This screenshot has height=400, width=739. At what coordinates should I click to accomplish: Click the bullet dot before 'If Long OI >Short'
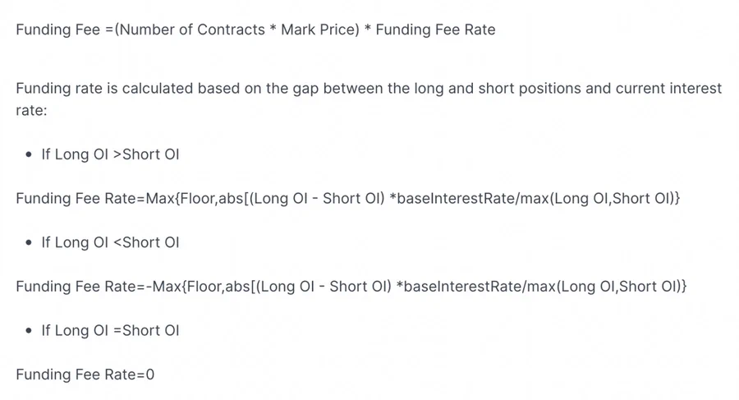point(30,154)
